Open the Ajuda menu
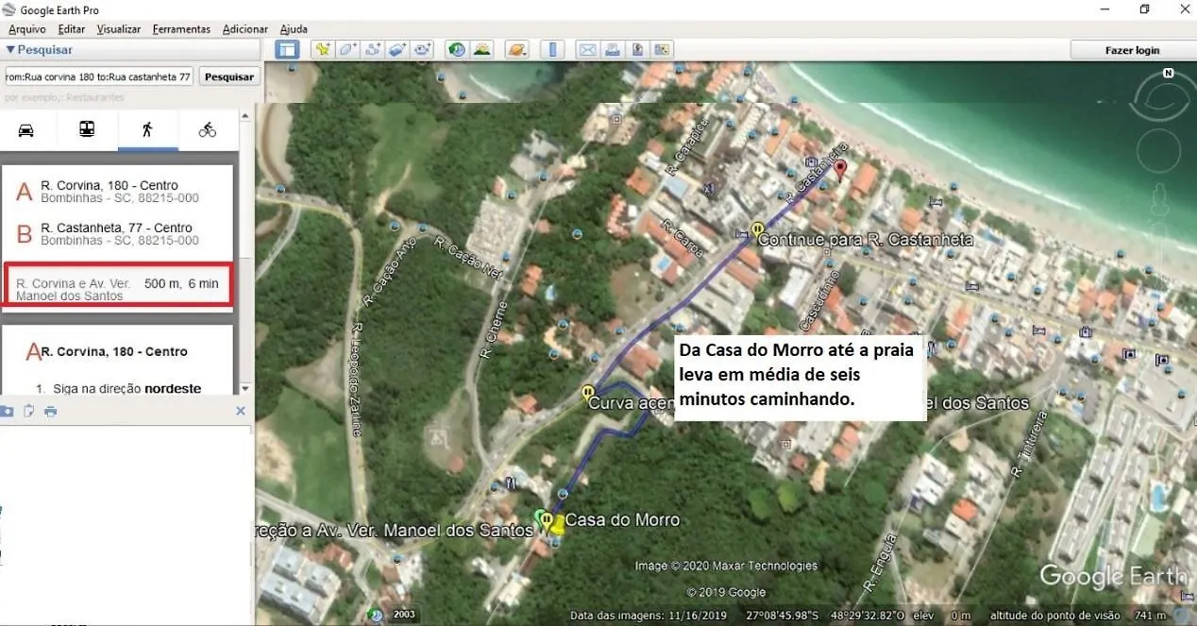Image resolution: width=1197 pixels, height=626 pixels. pyautogui.click(x=294, y=29)
